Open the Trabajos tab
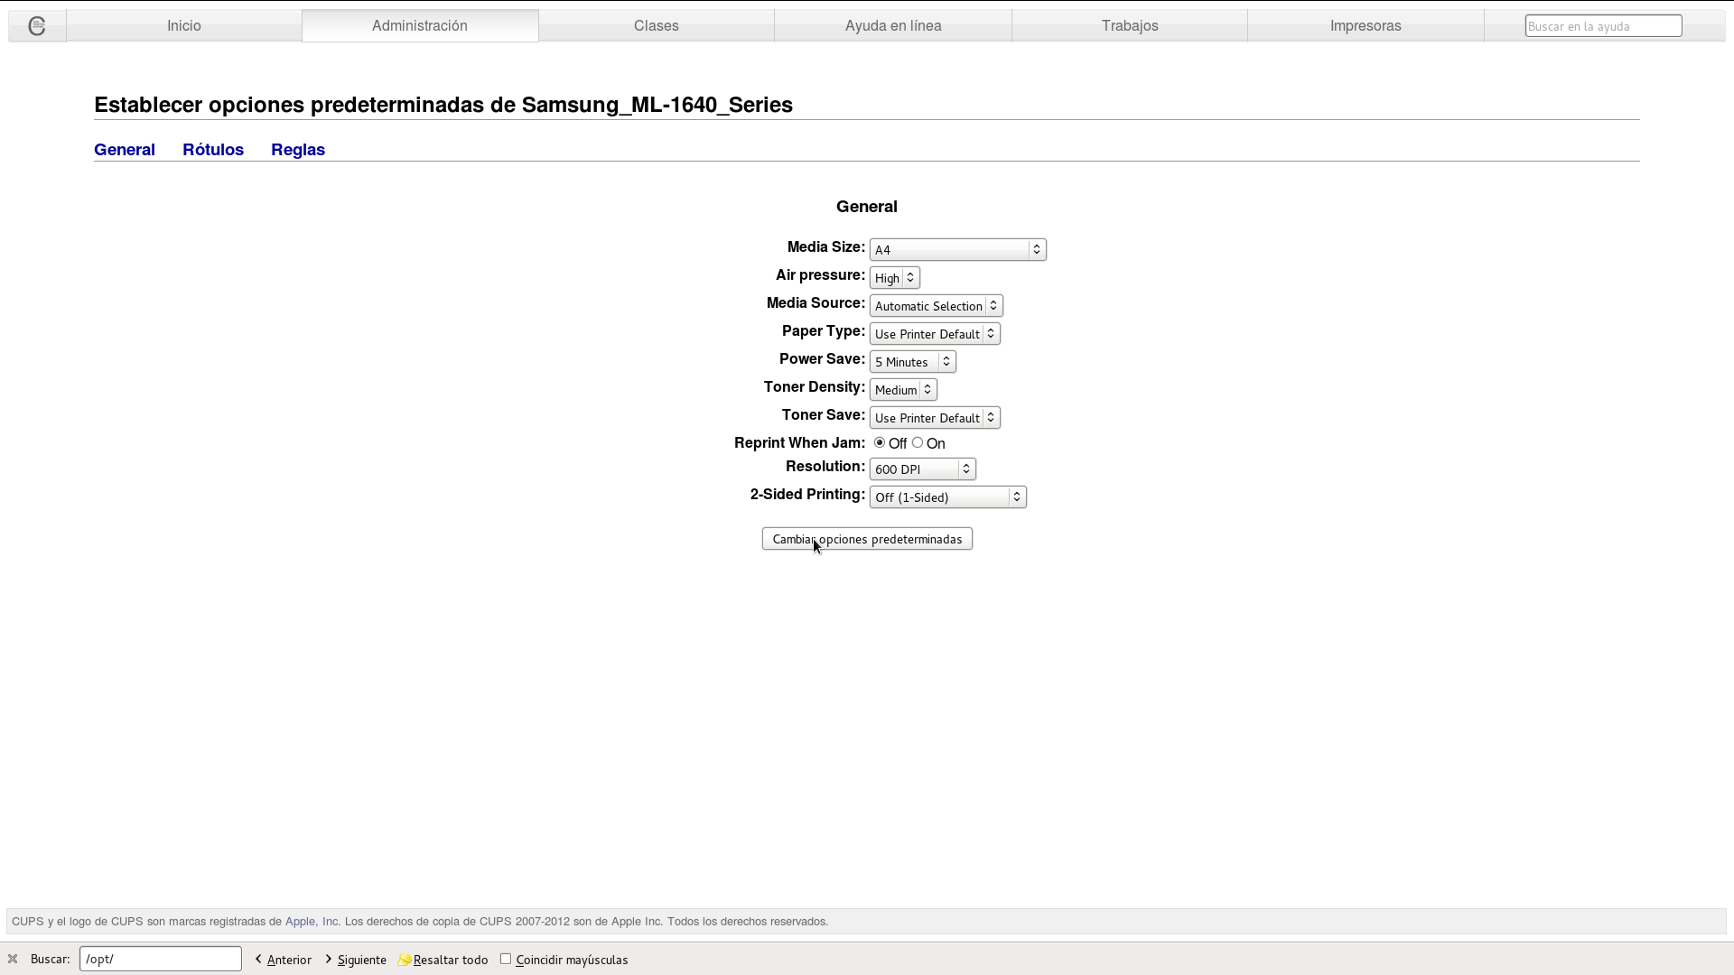 1130,25
